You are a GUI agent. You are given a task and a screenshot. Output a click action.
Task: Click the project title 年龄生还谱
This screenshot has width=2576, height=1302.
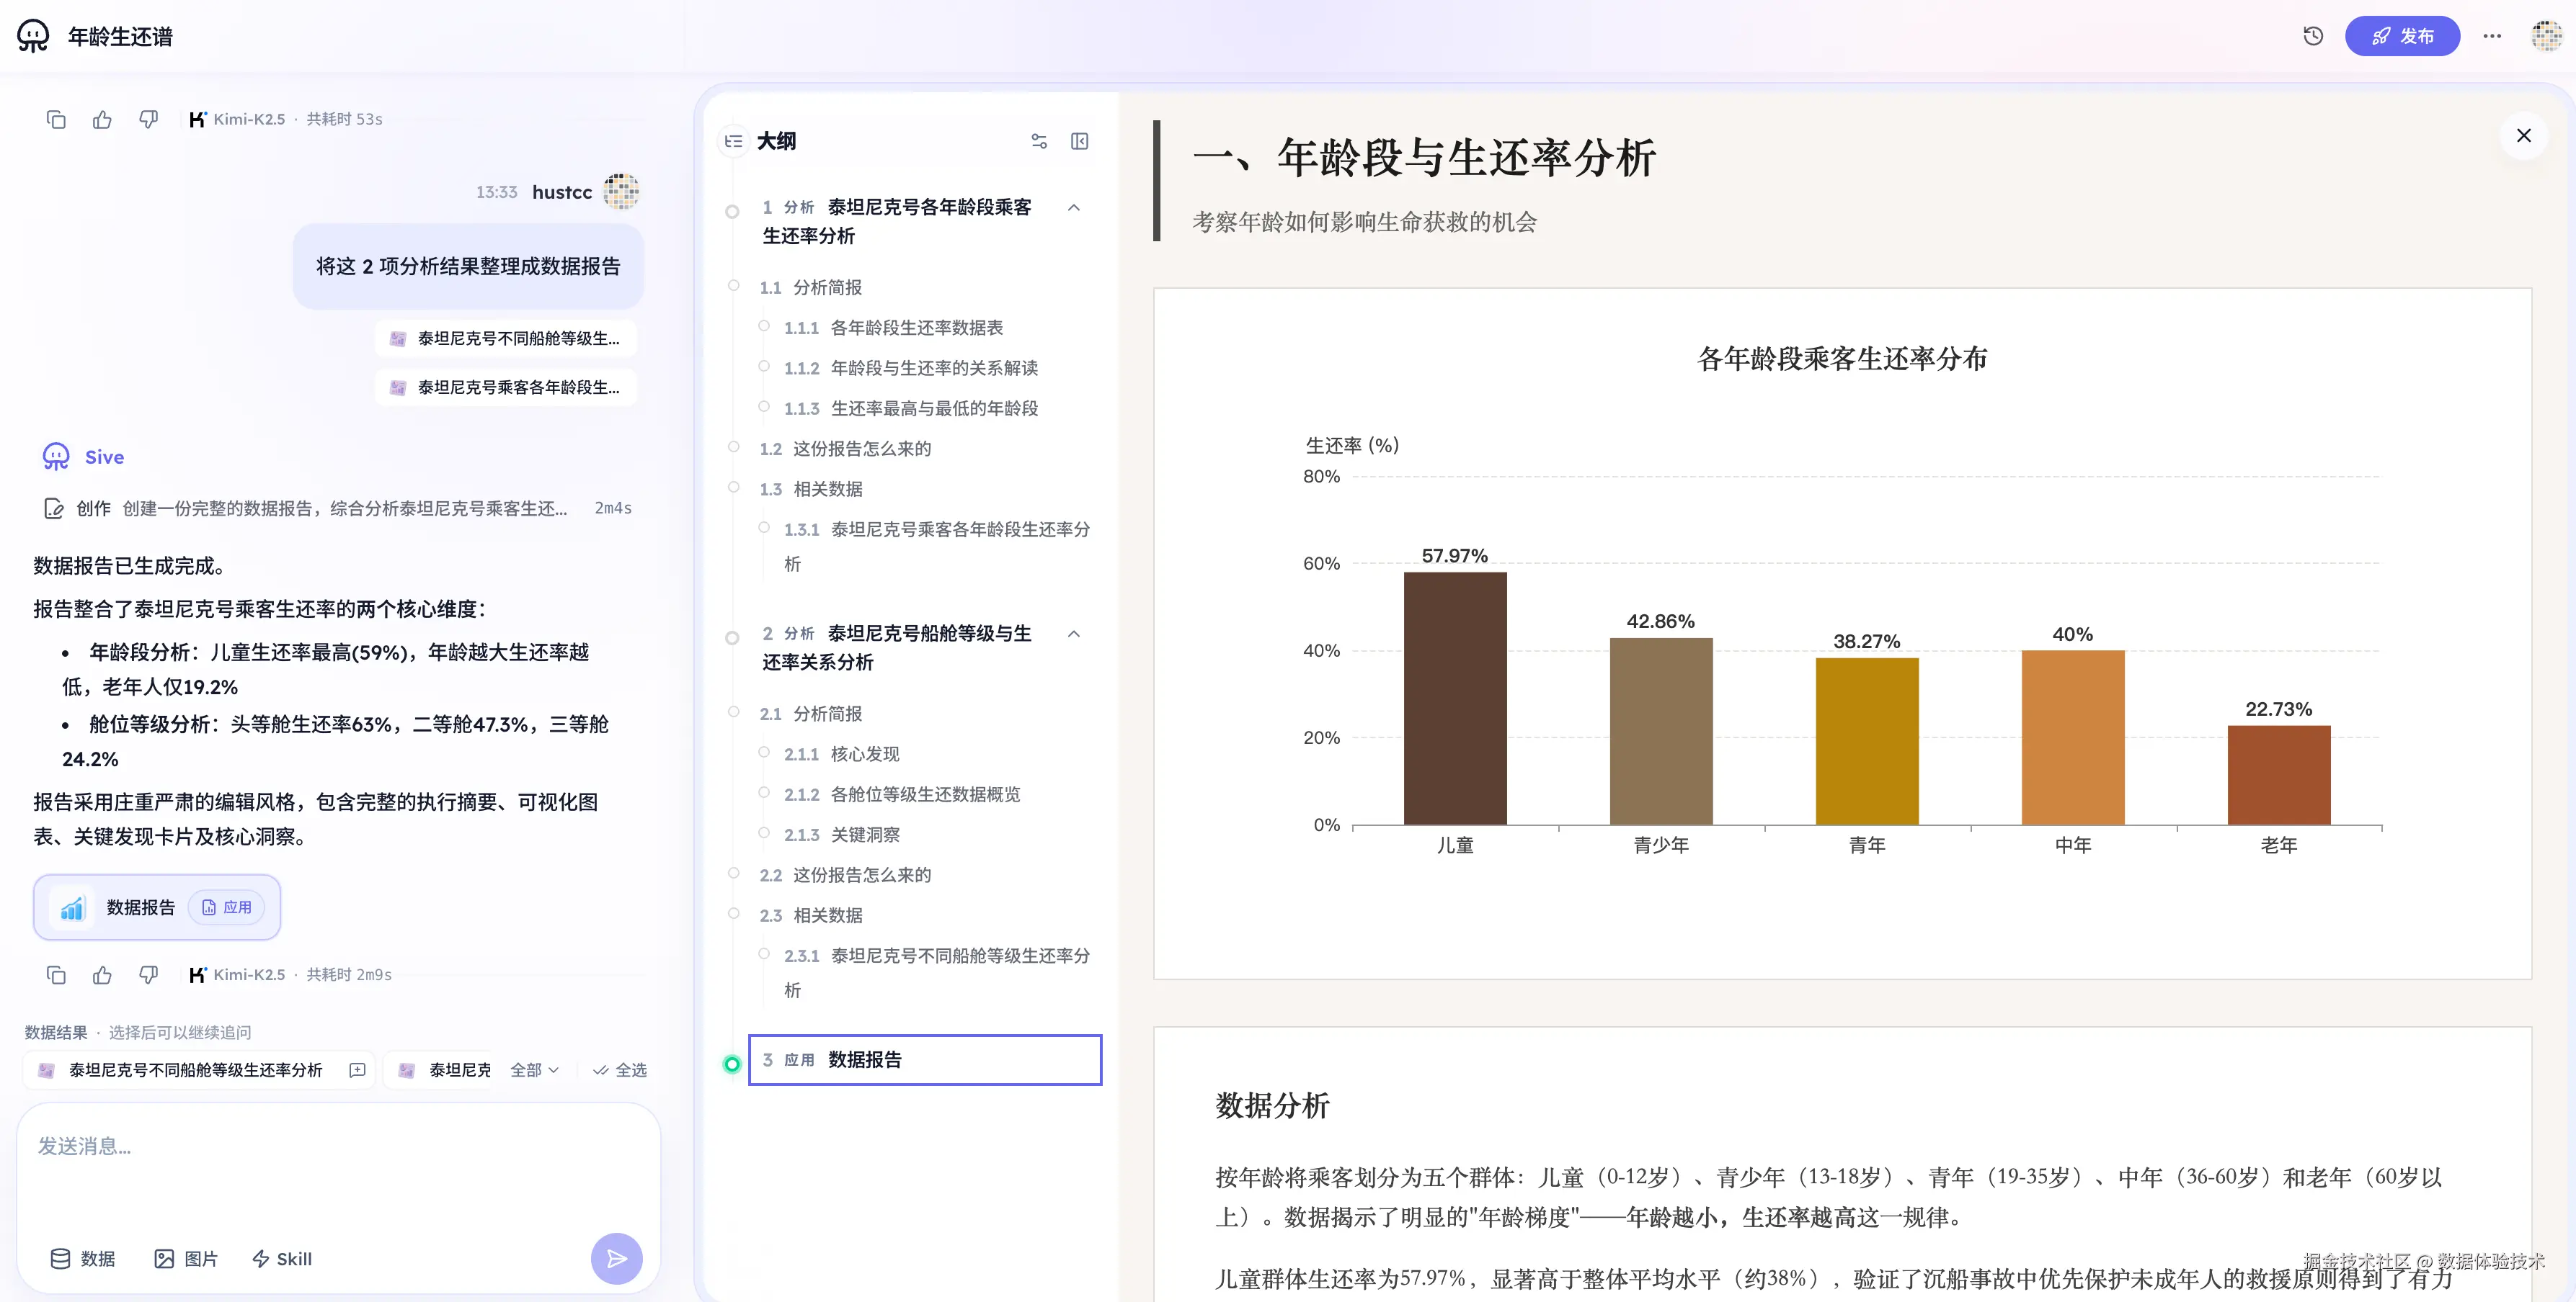pos(120,36)
